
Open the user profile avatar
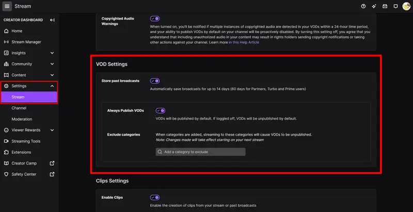tap(406, 6)
